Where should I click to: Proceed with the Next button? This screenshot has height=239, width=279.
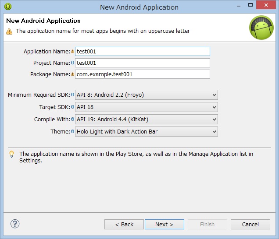165,225
